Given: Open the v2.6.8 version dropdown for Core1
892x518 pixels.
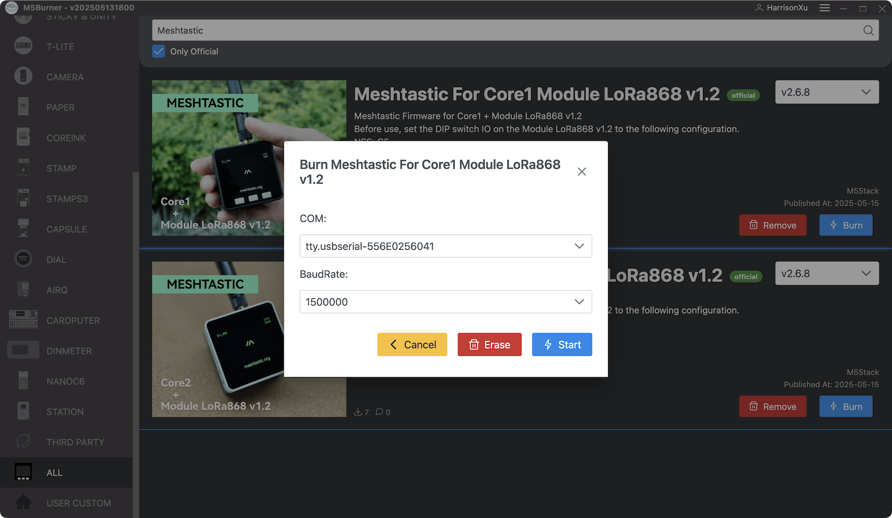Looking at the screenshot, I should 827,92.
